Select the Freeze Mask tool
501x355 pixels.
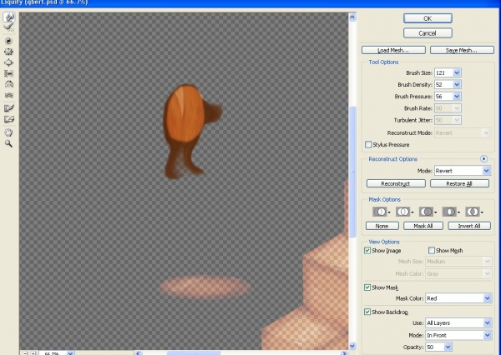(9, 108)
